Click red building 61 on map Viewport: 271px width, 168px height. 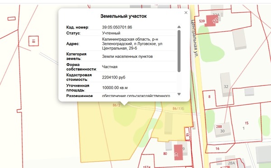pos(178,153)
